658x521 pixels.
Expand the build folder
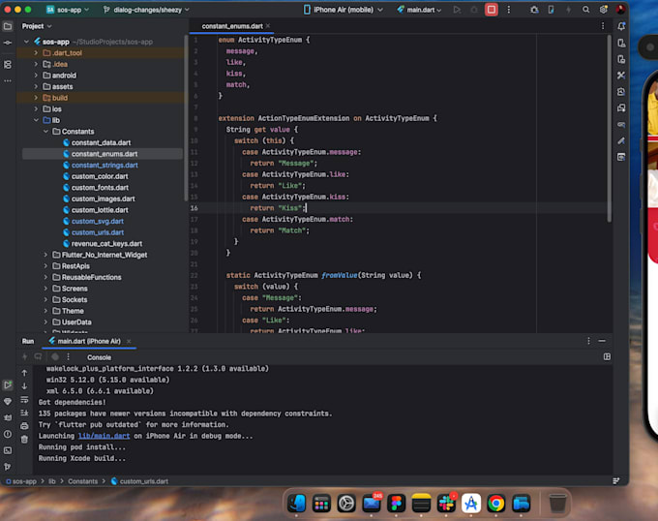36,98
